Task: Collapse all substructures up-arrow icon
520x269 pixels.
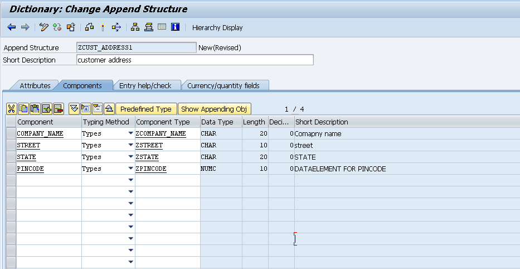Action: coord(109,109)
